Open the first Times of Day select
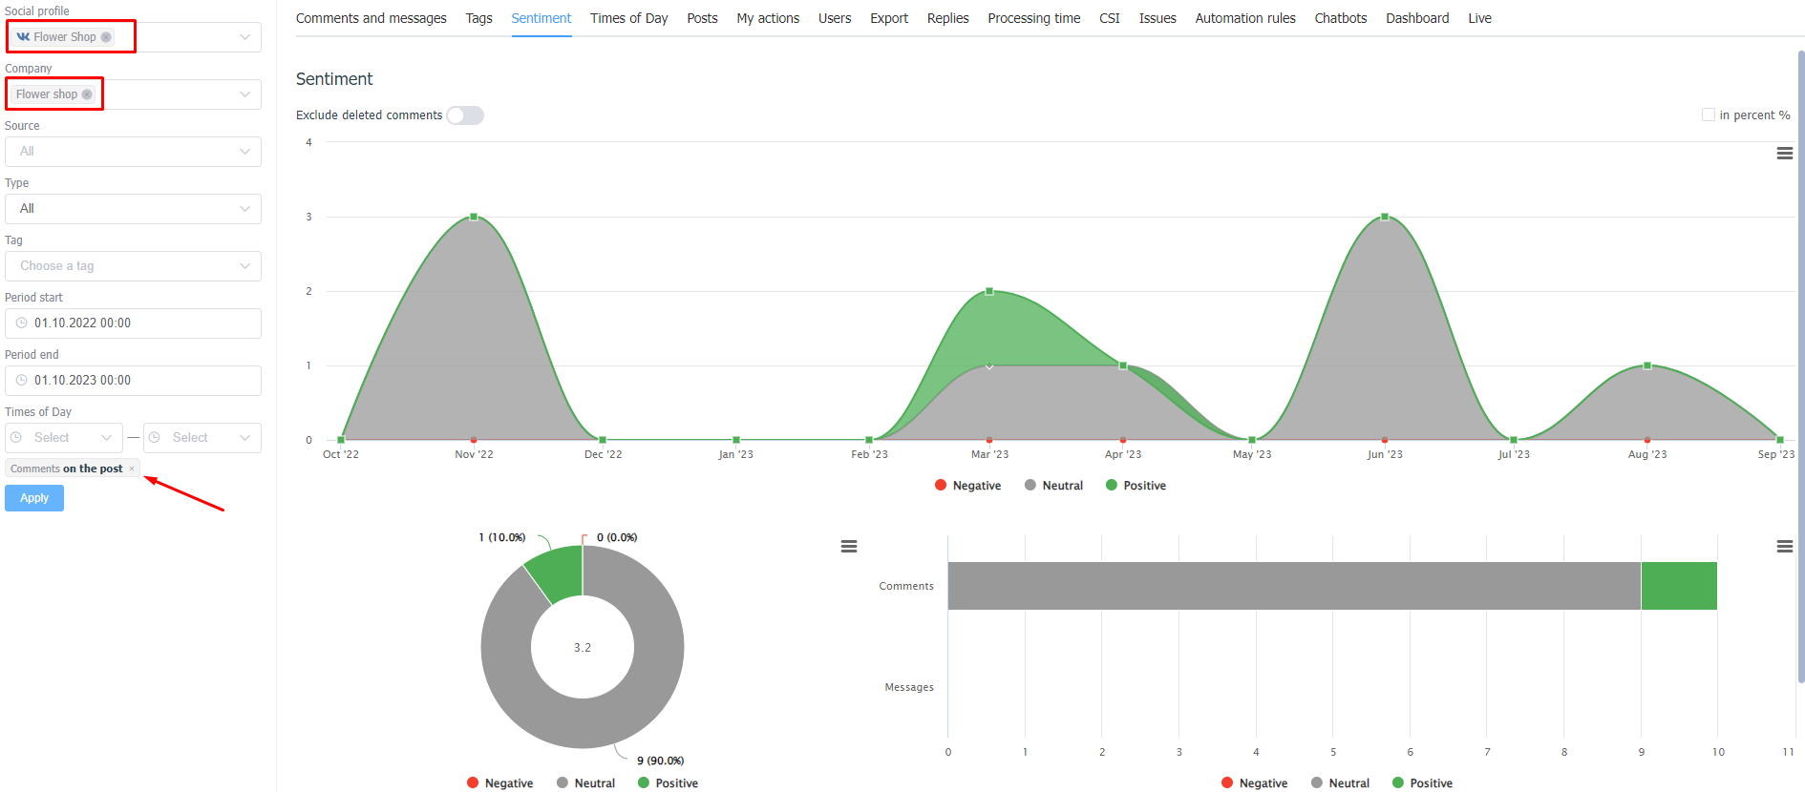 click(64, 438)
